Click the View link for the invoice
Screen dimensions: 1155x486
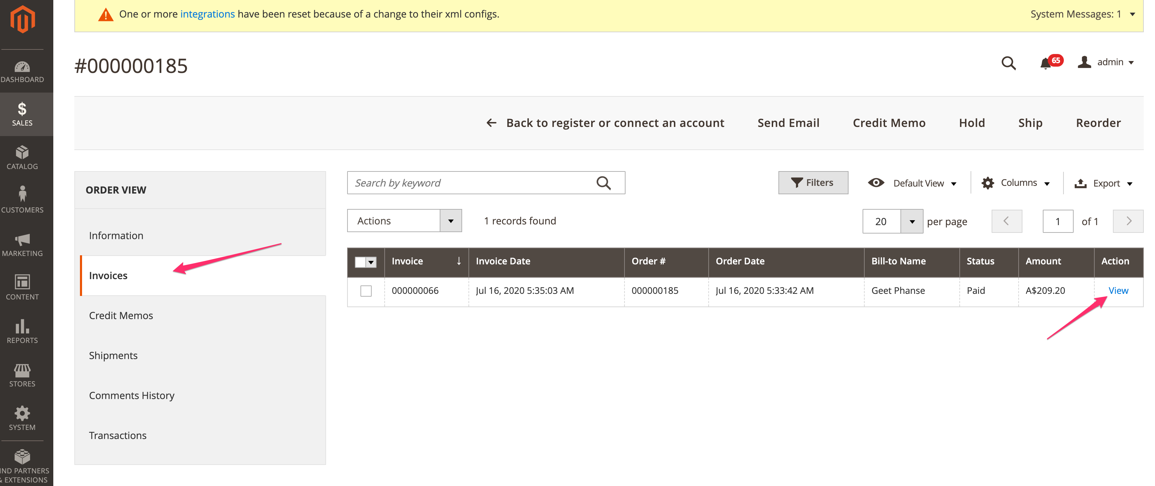click(1118, 291)
